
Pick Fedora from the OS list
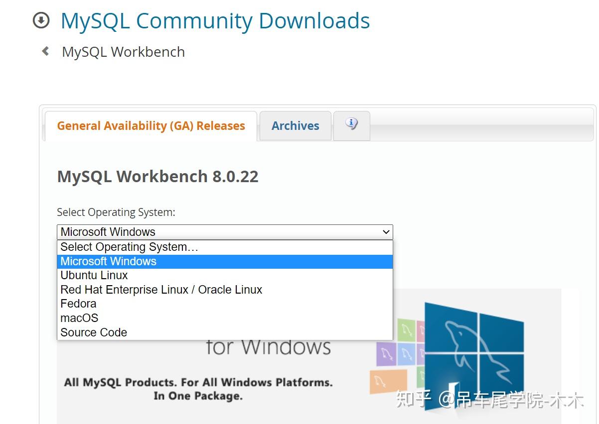78,304
